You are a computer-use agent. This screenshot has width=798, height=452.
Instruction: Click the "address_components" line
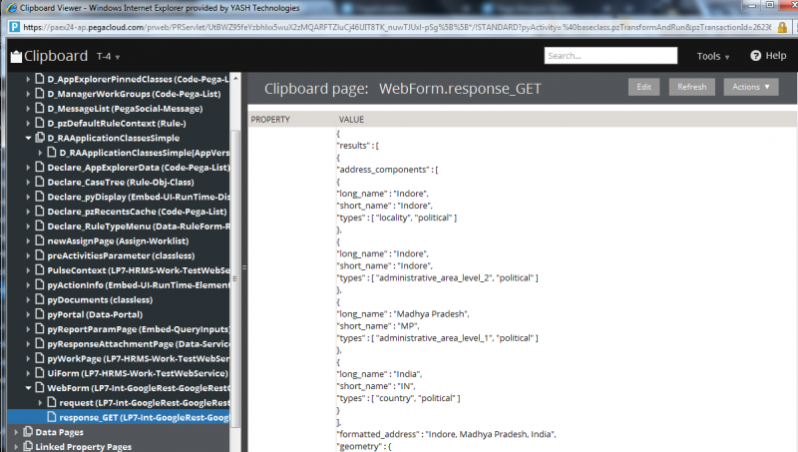coord(387,170)
